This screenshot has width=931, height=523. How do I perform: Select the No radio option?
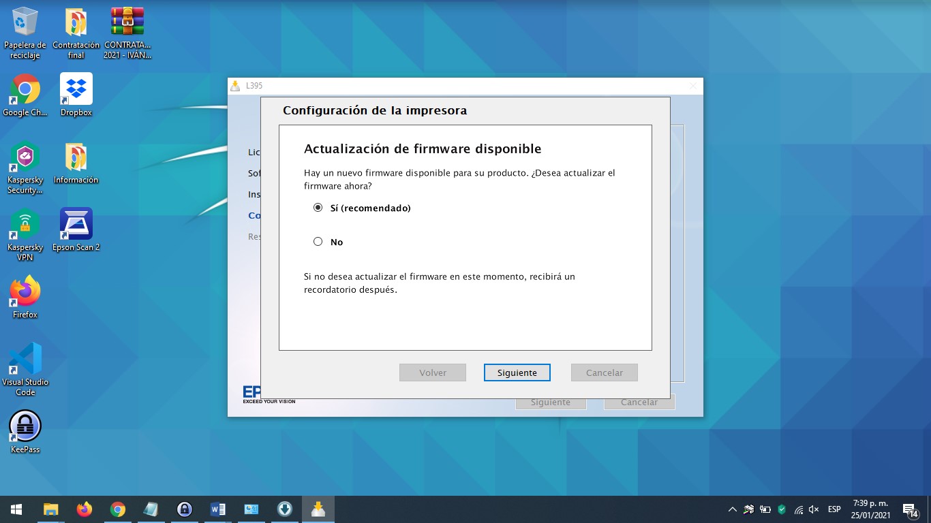(318, 241)
